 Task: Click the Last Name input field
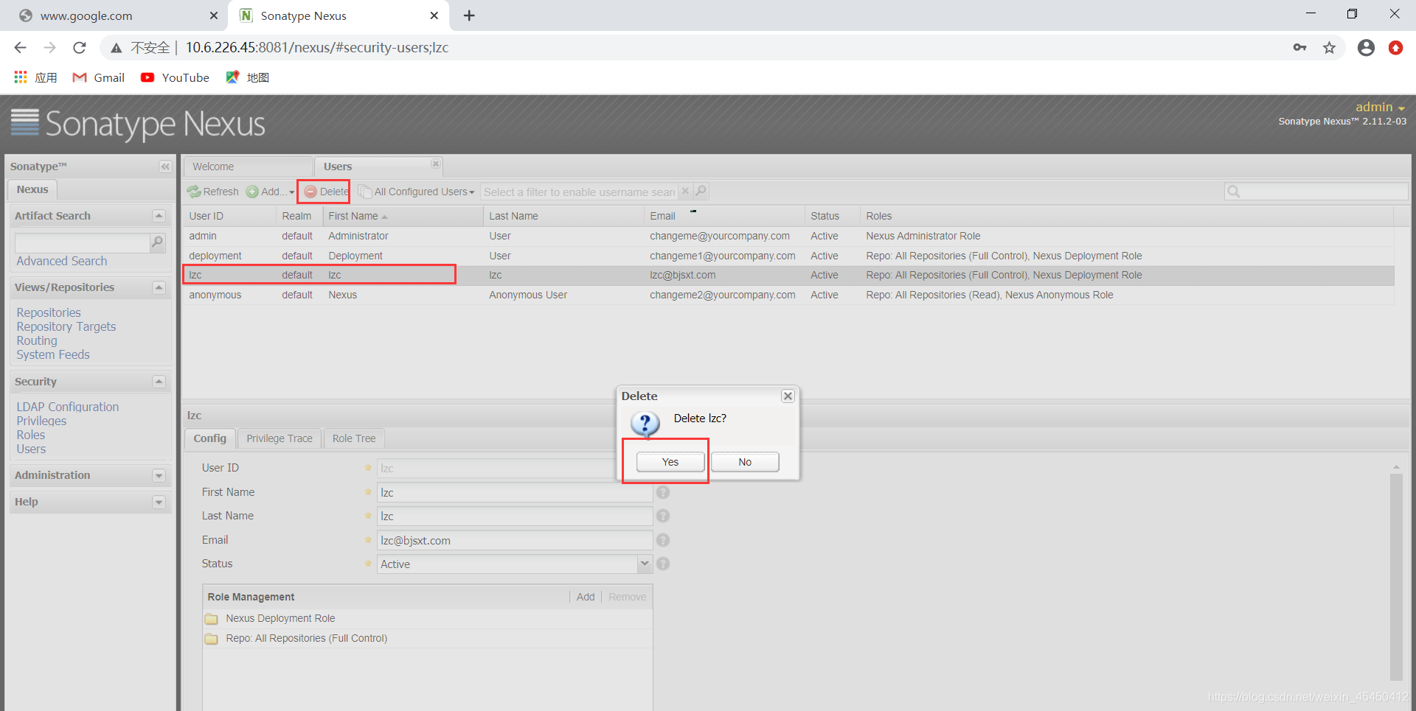point(515,516)
